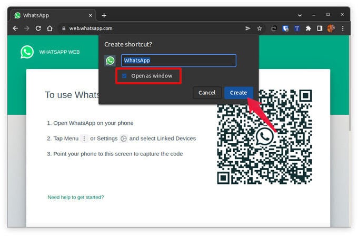This screenshot has height=236, width=358.
Task: Click the lock icon in address bar
Action: tap(64, 28)
